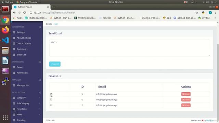Expand the Category submenu arrow
Image resolution: width=219 pixels, height=123 pixels.
point(40,98)
